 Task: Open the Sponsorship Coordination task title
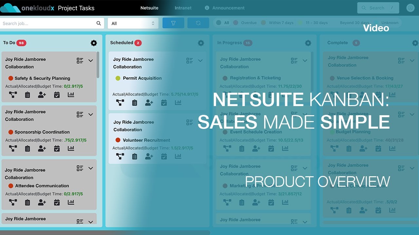click(42, 132)
